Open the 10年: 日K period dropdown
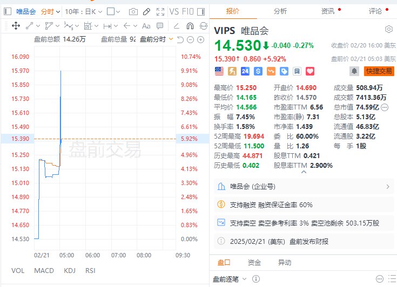Image resolution: width=397 pixels, height=287 pixels. (83, 12)
